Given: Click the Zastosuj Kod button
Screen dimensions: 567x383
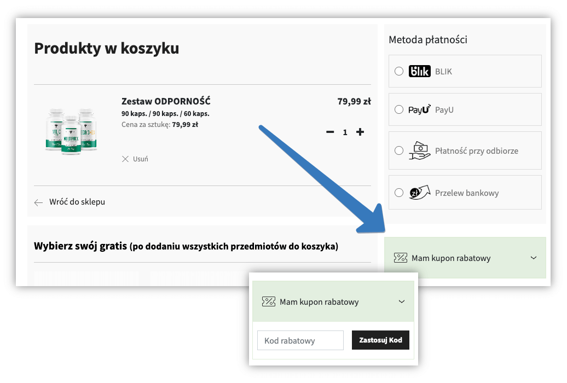Looking at the screenshot, I should (x=380, y=340).
